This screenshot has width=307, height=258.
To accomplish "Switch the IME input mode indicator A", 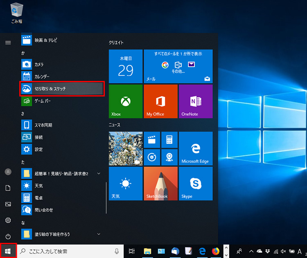I will coord(300,251).
